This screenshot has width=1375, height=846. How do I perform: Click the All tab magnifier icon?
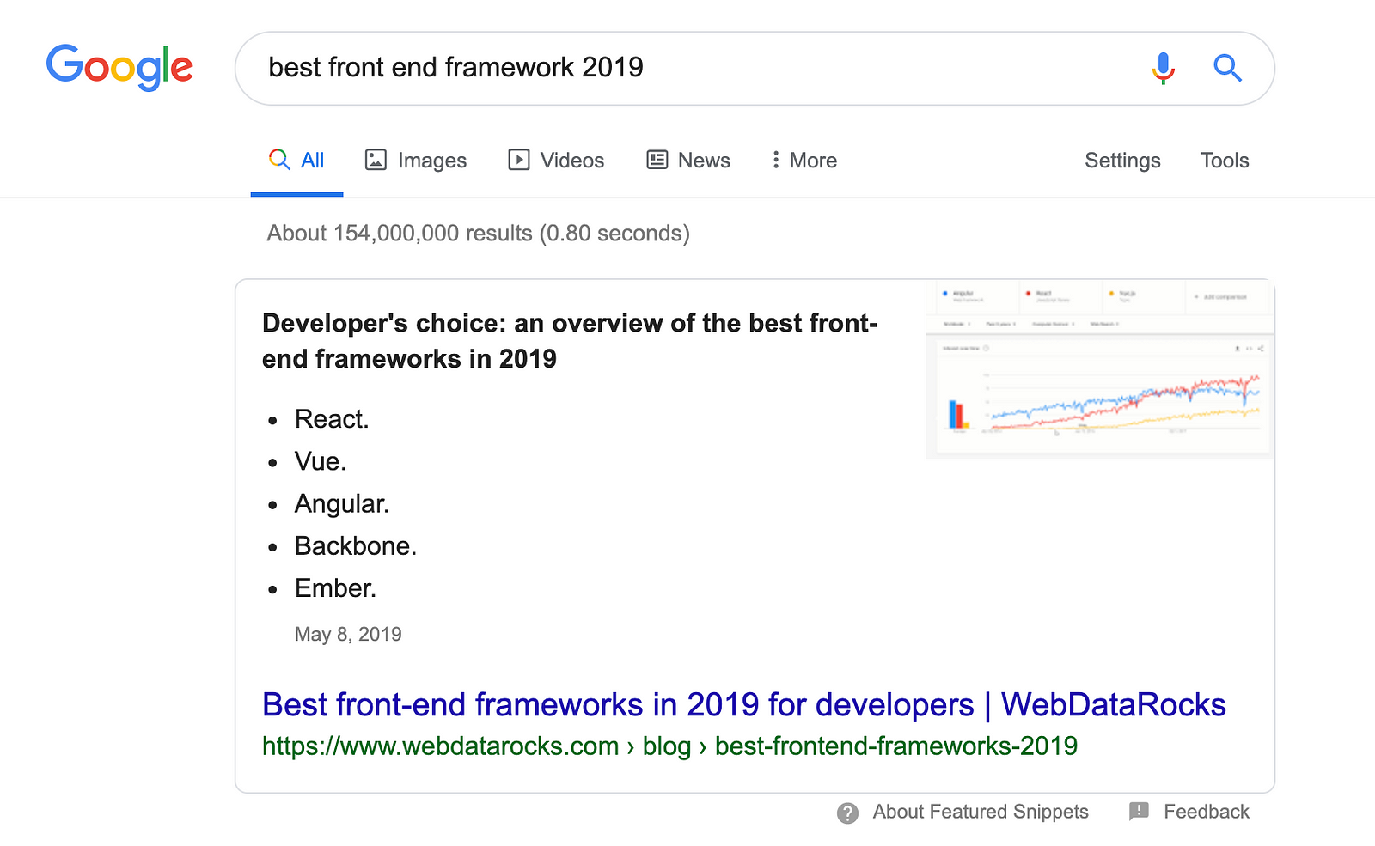click(x=279, y=159)
